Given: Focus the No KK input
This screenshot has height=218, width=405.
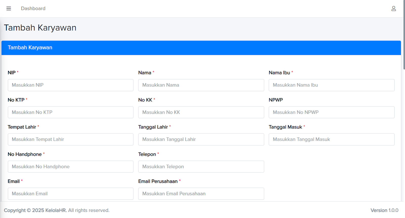Looking at the screenshot, I should pyautogui.click(x=201, y=112).
